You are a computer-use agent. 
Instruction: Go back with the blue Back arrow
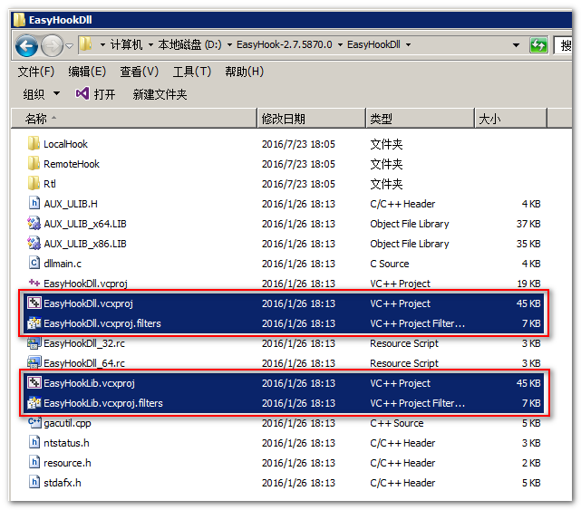click(x=26, y=46)
